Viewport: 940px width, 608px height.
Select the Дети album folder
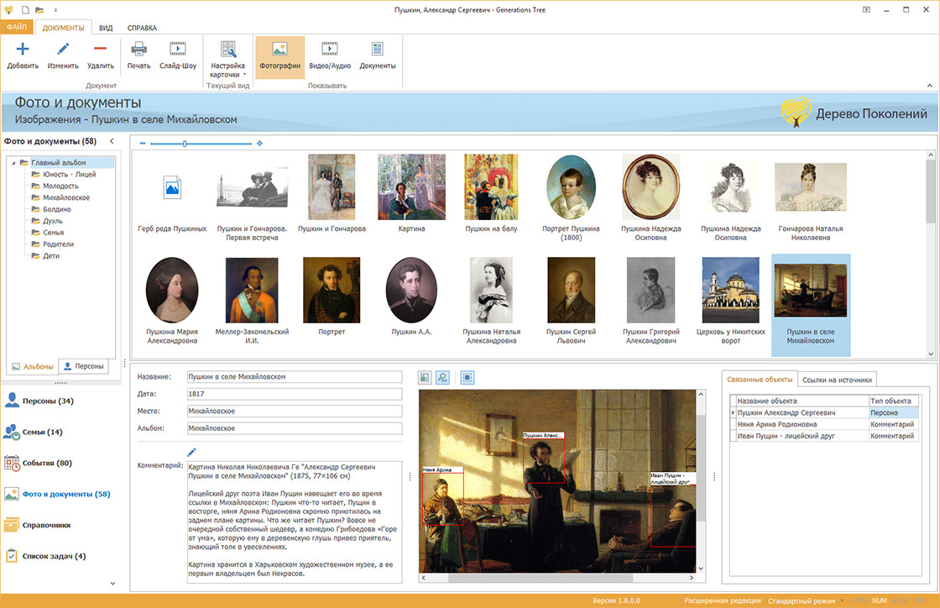(51, 255)
